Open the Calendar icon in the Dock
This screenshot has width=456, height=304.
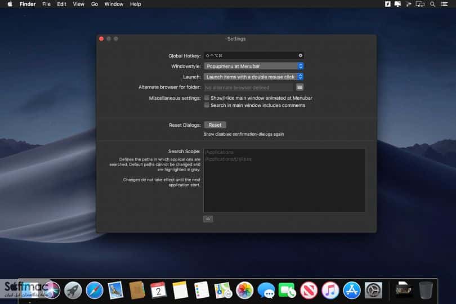[159, 290]
